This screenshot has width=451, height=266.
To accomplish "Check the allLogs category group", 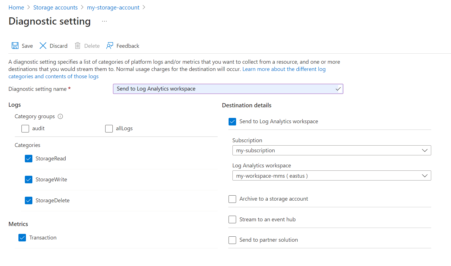I will [109, 129].
